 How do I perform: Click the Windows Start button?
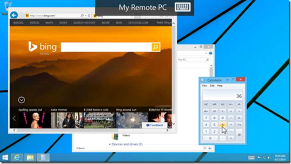click(5, 157)
